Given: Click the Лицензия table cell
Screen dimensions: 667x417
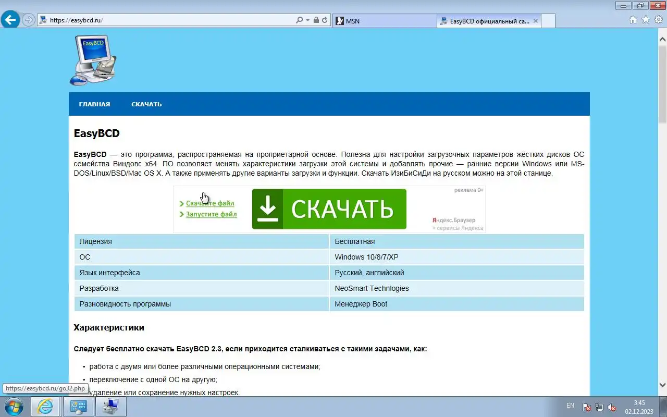Looking at the screenshot, I should coord(201,241).
